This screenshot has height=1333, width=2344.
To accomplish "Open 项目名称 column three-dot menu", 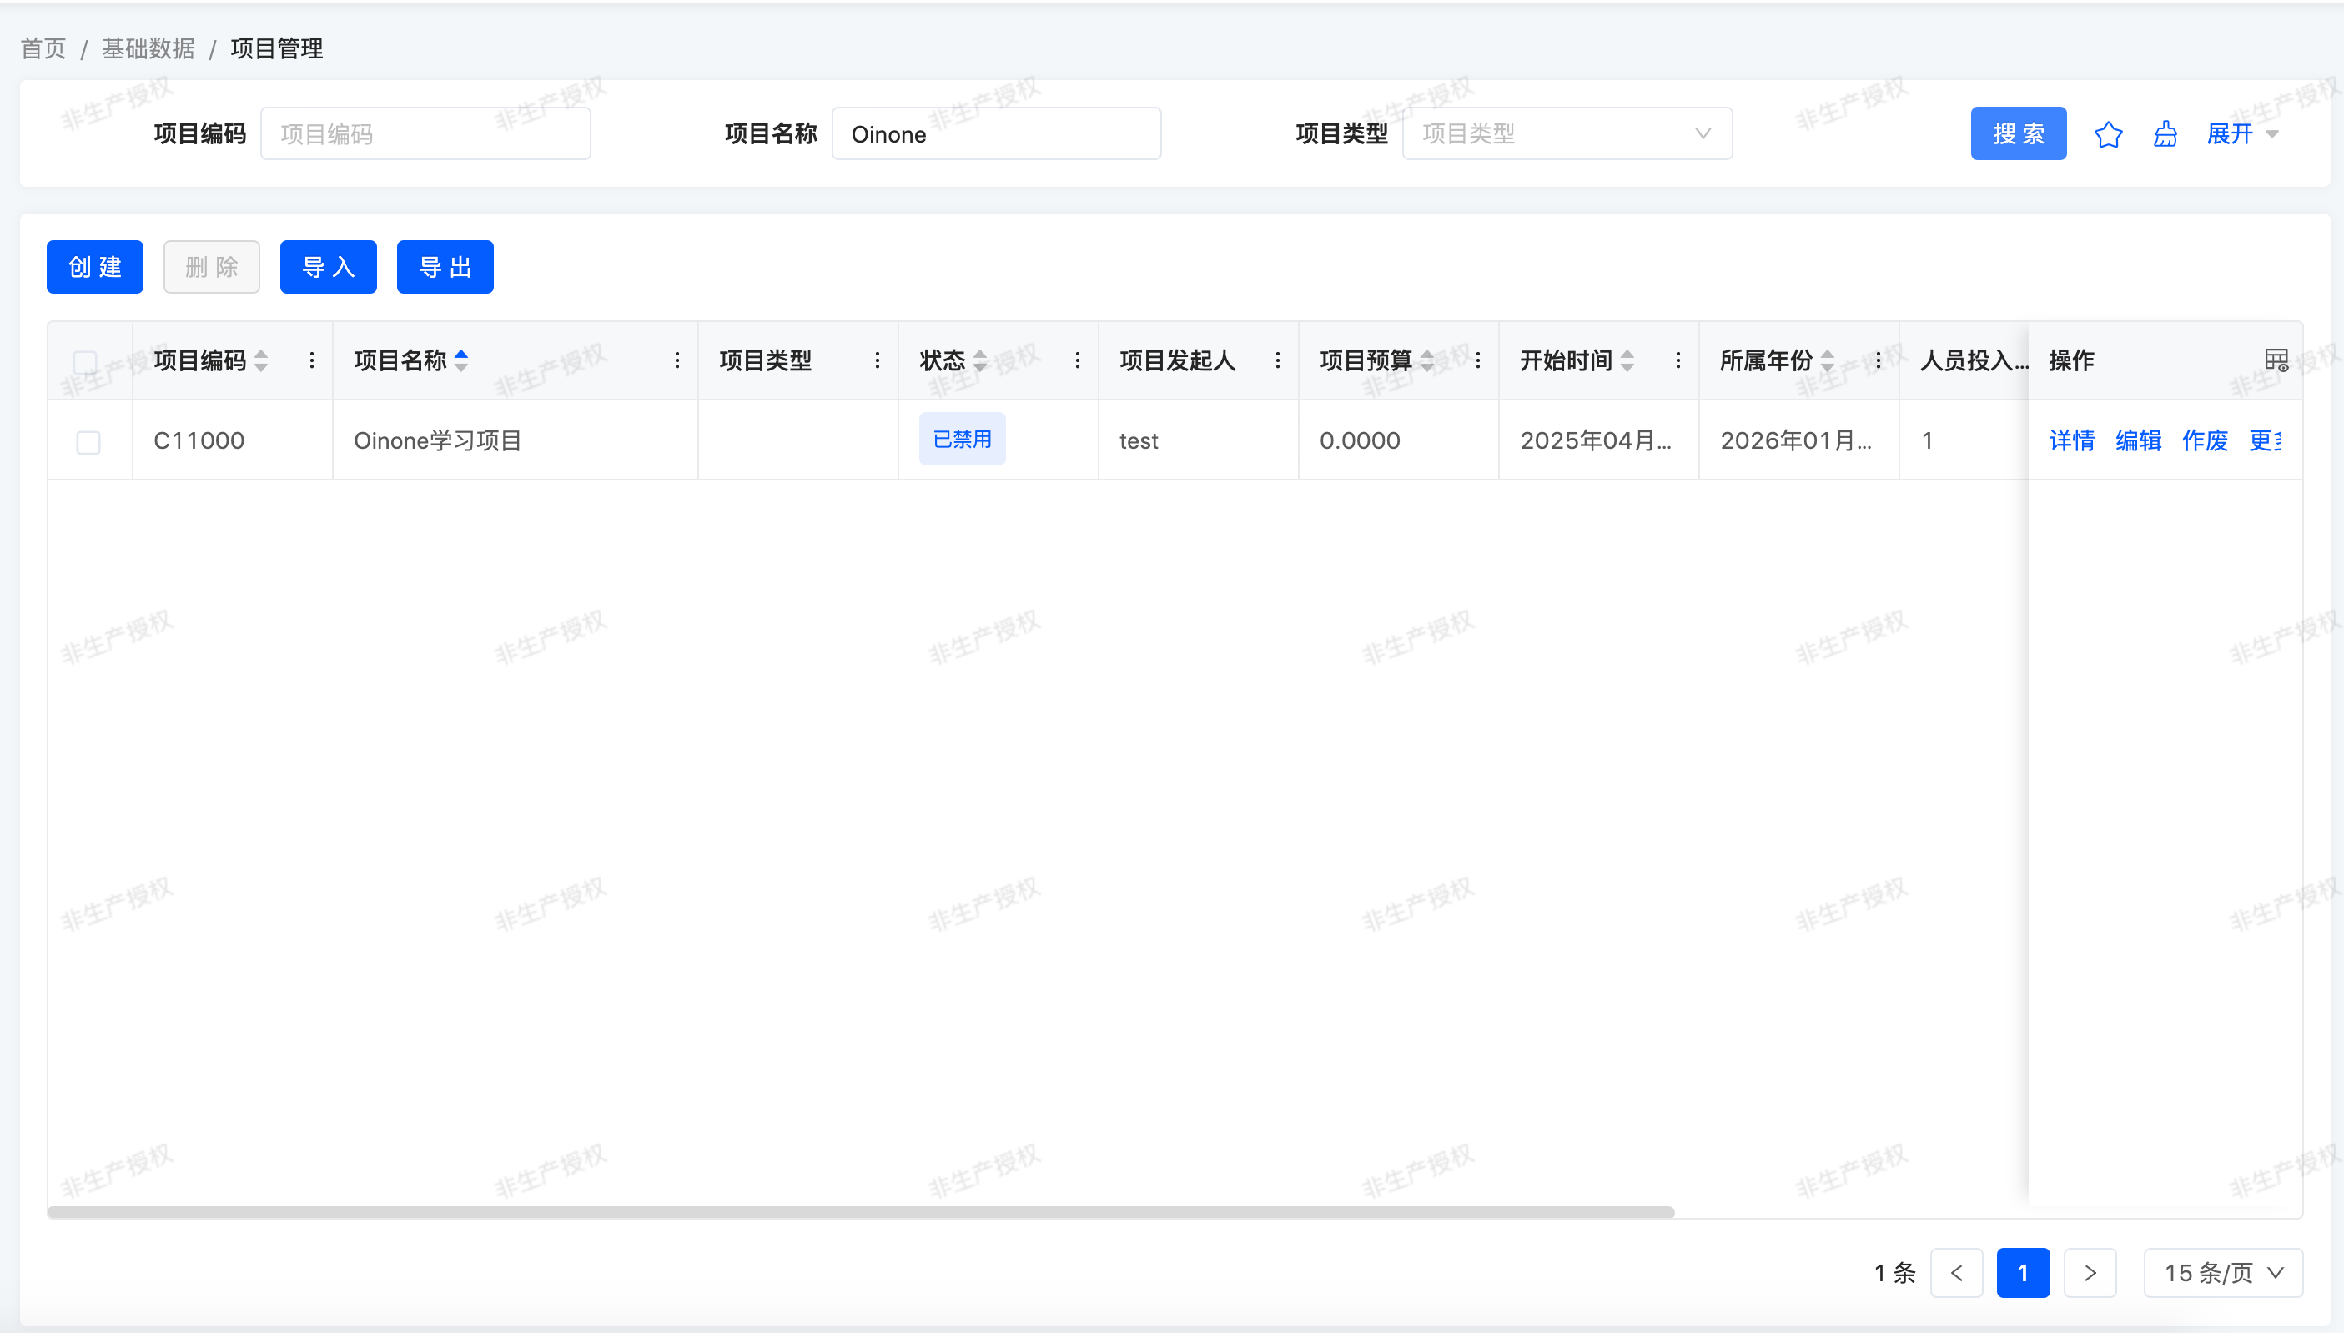I will click(677, 360).
